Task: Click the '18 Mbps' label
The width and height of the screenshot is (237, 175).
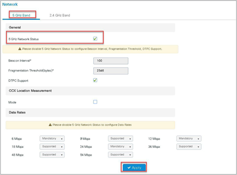Action: [x=18, y=147]
